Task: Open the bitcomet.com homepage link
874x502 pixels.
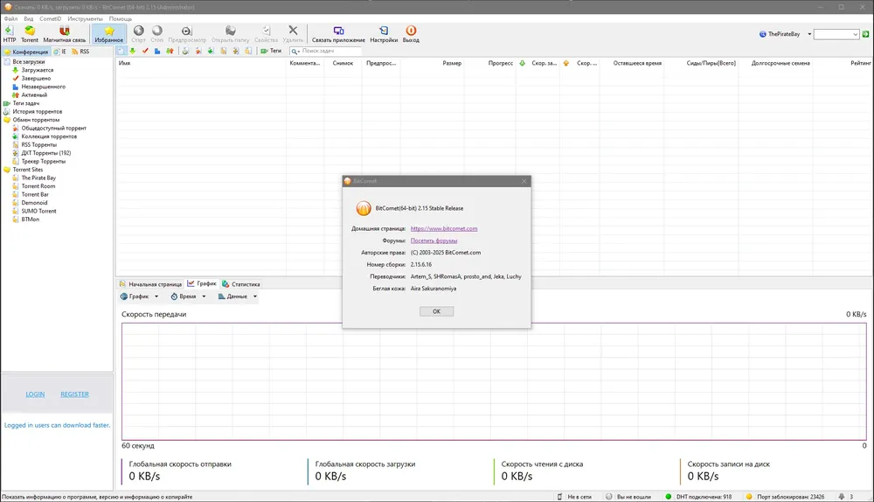Action: pyautogui.click(x=444, y=228)
